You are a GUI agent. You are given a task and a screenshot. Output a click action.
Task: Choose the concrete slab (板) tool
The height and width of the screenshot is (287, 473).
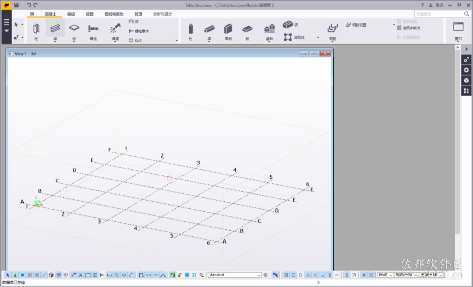point(247,31)
